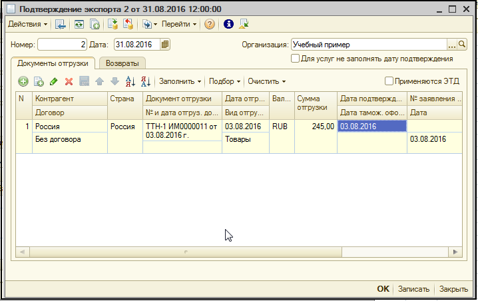This screenshot has width=478, height=301.
Task: Check Для услуг не заполнять дату подтверждения
Action: 296,59
